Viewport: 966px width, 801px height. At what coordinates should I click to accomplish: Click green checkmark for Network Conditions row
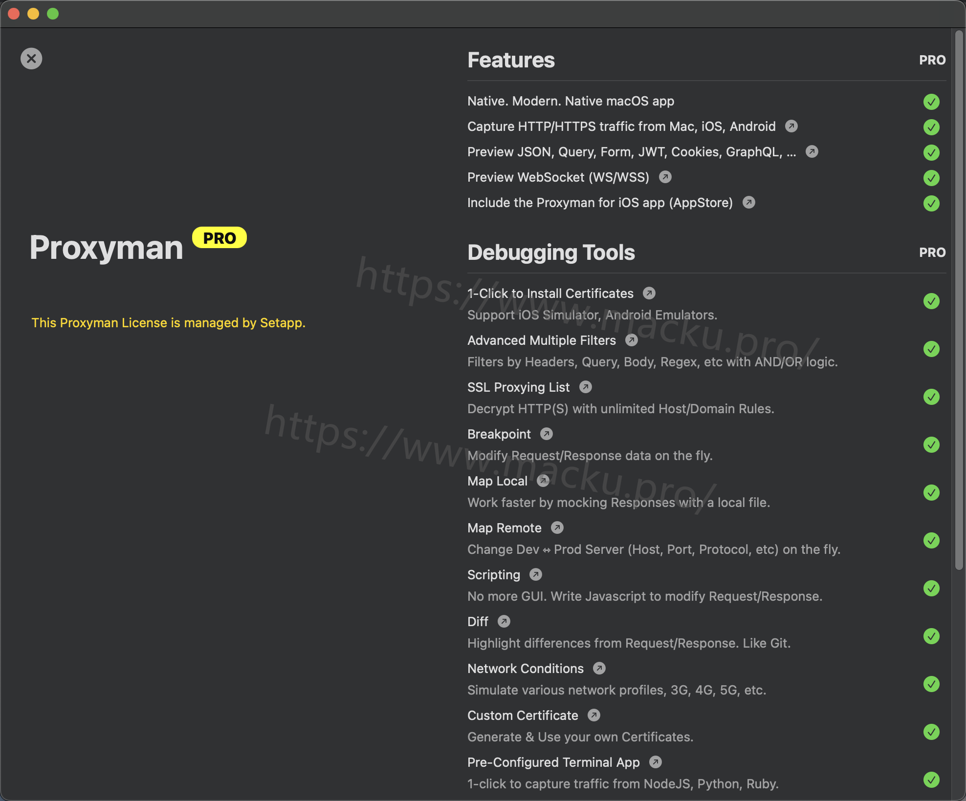pos(932,684)
